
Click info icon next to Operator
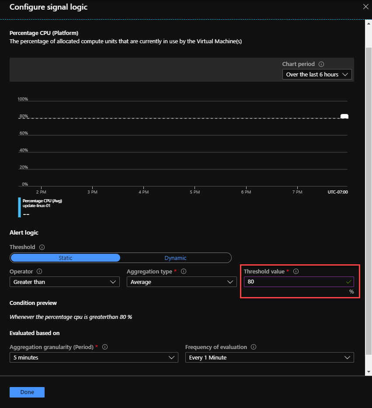pyautogui.click(x=39, y=272)
